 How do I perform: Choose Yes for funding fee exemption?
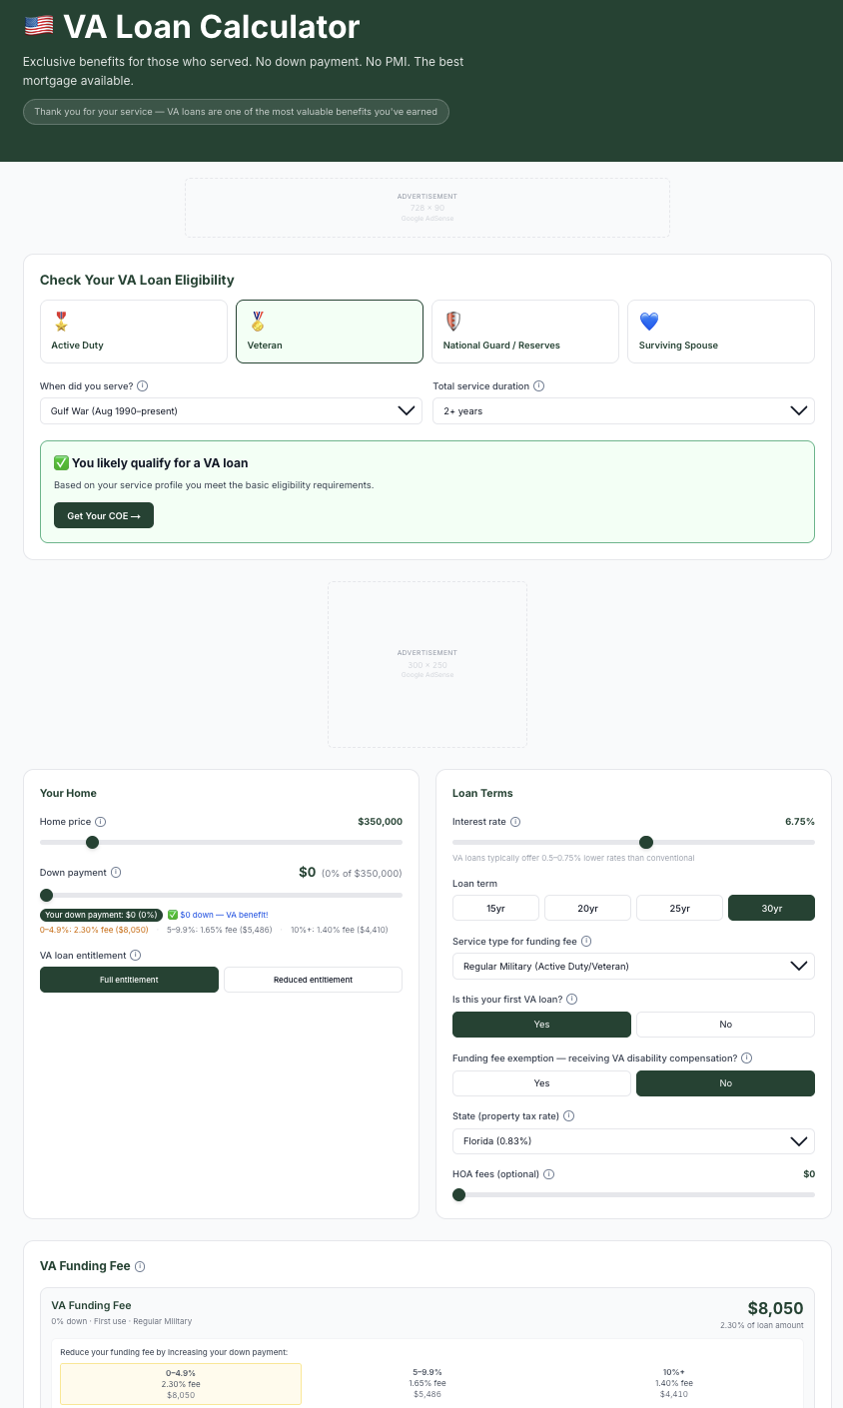(541, 1083)
